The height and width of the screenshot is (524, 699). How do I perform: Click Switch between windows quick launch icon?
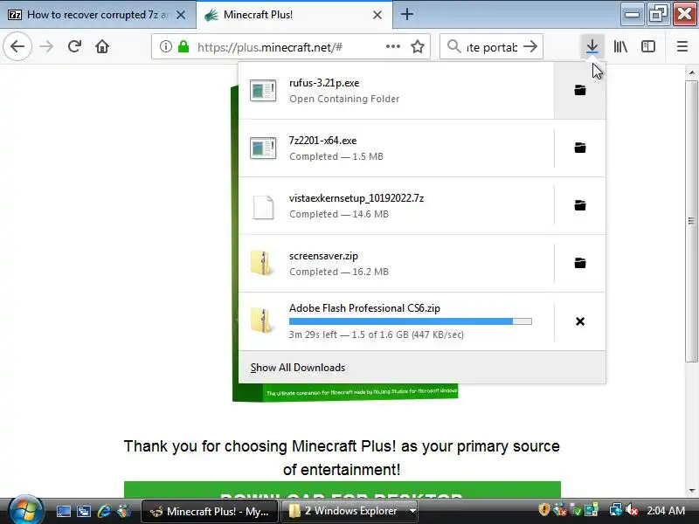pyautogui.click(x=83, y=511)
